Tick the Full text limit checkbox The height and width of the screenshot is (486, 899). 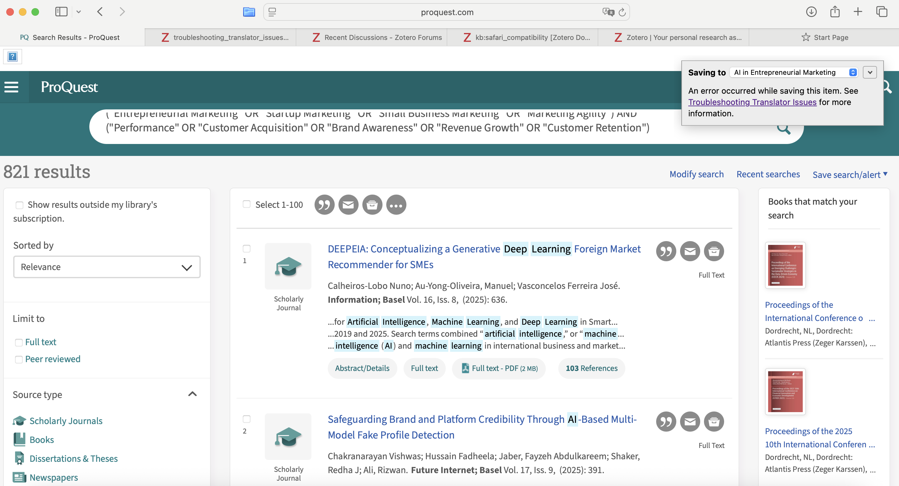(19, 342)
